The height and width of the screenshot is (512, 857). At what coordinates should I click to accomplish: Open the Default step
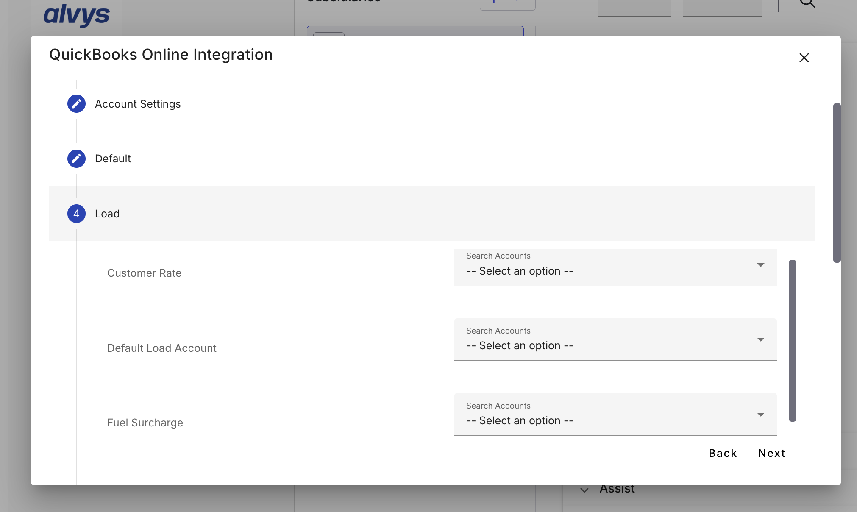(x=113, y=159)
